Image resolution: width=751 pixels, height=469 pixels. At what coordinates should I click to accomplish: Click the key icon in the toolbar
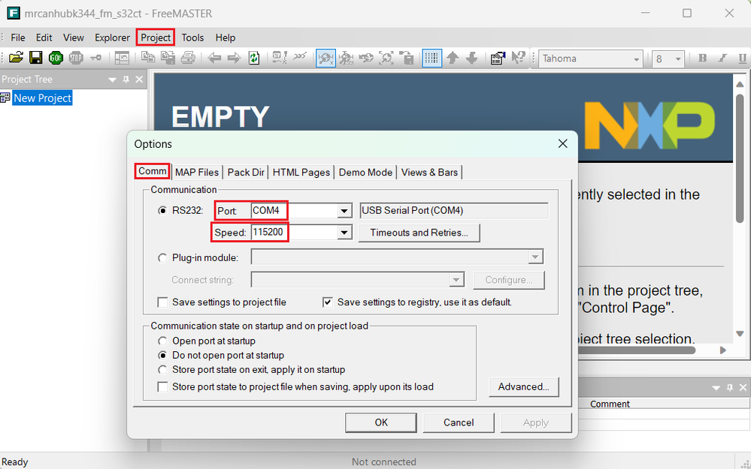(95, 58)
